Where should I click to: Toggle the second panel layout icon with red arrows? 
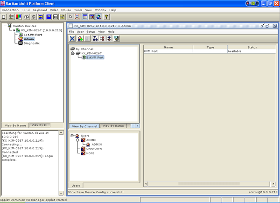click(91, 17)
